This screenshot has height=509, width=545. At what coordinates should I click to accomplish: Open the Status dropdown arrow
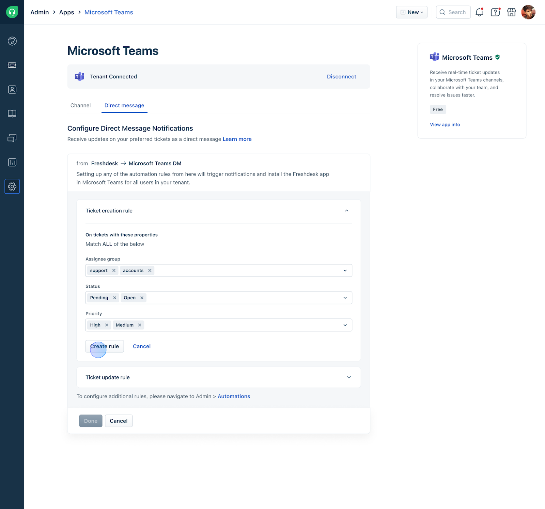coord(345,298)
